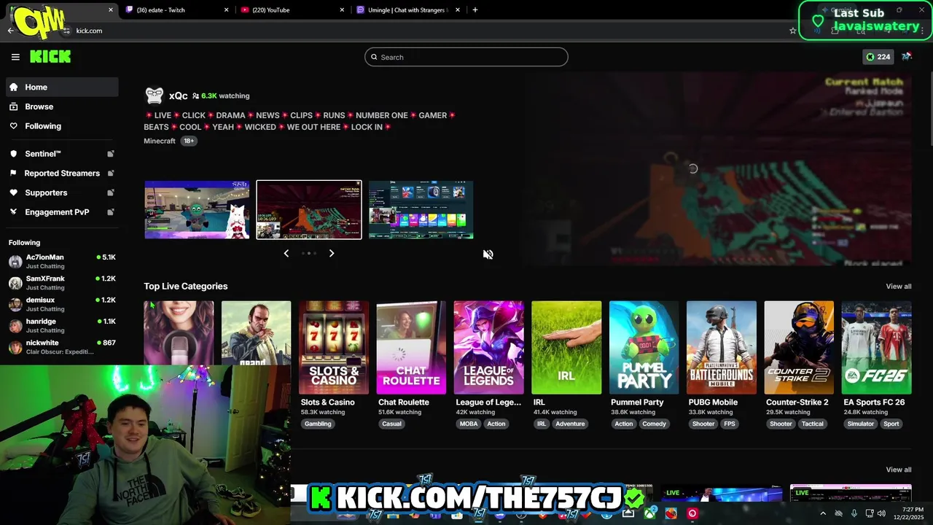Click the site settings icon beside kick.com
Image resolution: width=933 pixels, height=525 pixels.
[67, 31]
